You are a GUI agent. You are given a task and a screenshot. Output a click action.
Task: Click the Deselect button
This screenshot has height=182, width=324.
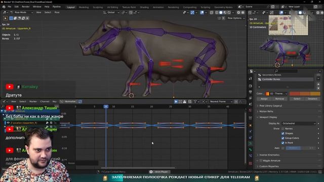click(312, 99)
